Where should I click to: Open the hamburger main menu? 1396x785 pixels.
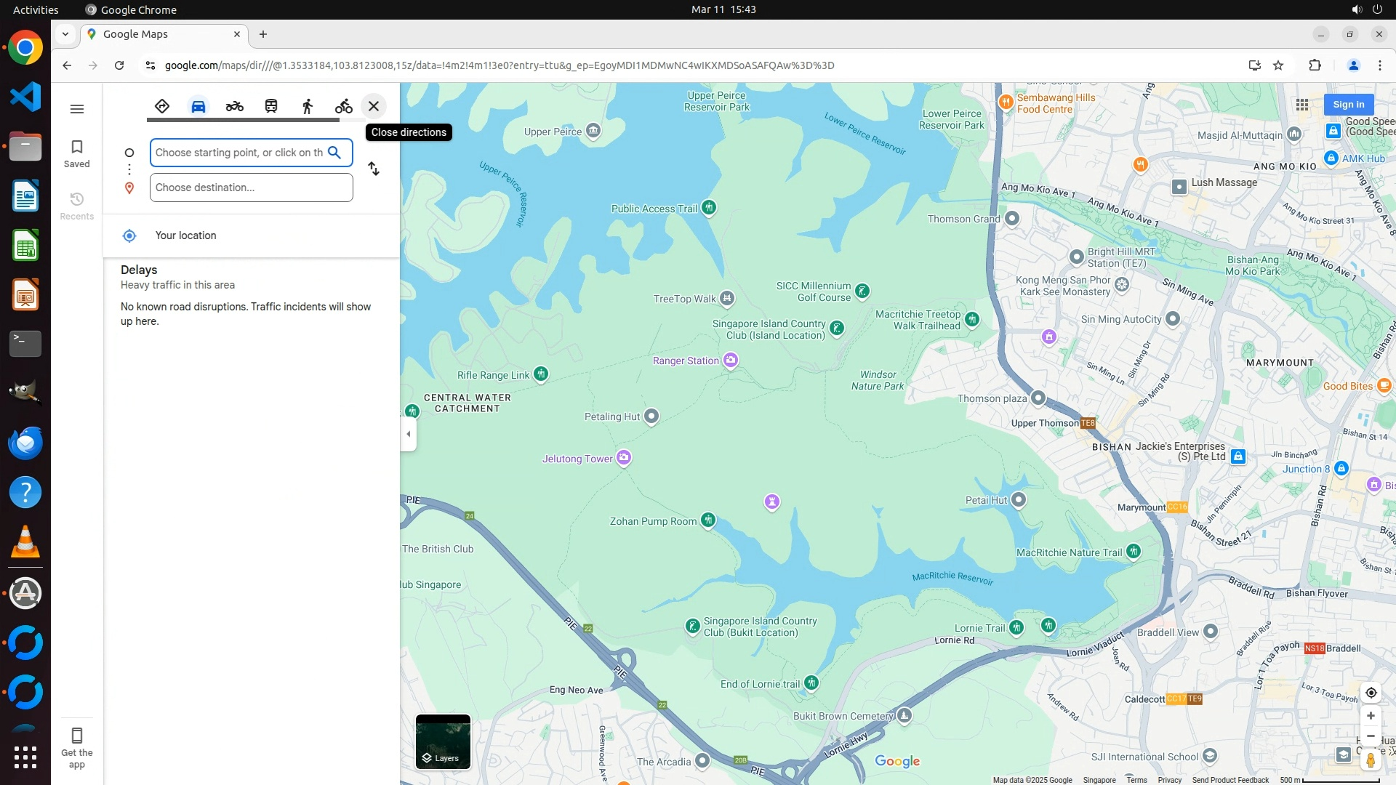click(76, 109)
